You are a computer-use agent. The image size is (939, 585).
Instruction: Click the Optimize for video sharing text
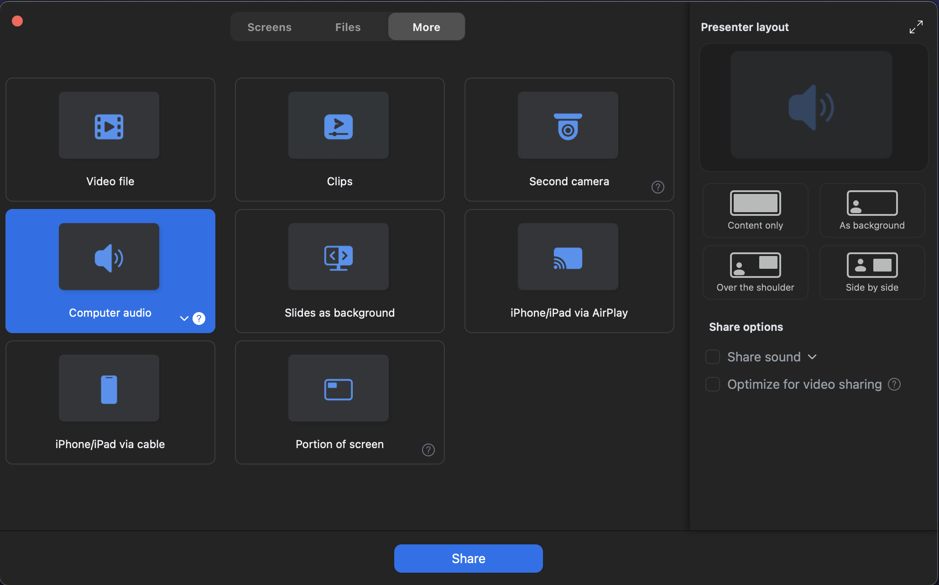point(804,384)
